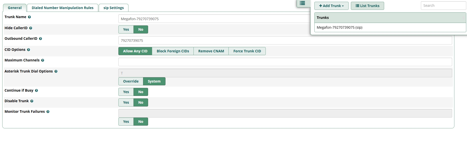Screen dimensions: 467x146
Task: Click help icon beside CID Options
Action: point(28,50)
